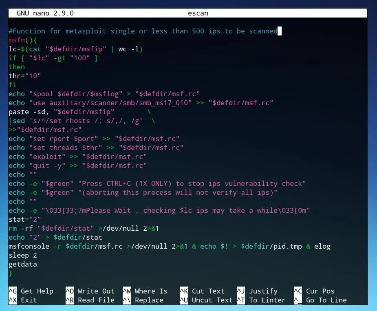Select the ^R Read File shortcut
Viewport: 377px width, 311px height.
point(90,300)
